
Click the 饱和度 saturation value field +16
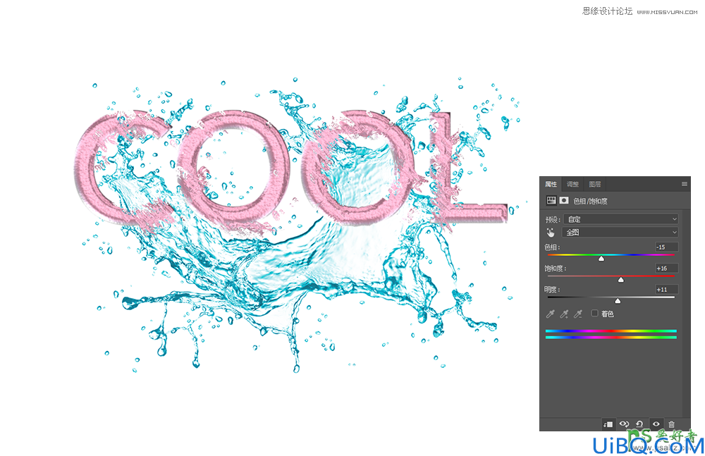point(666,268)
